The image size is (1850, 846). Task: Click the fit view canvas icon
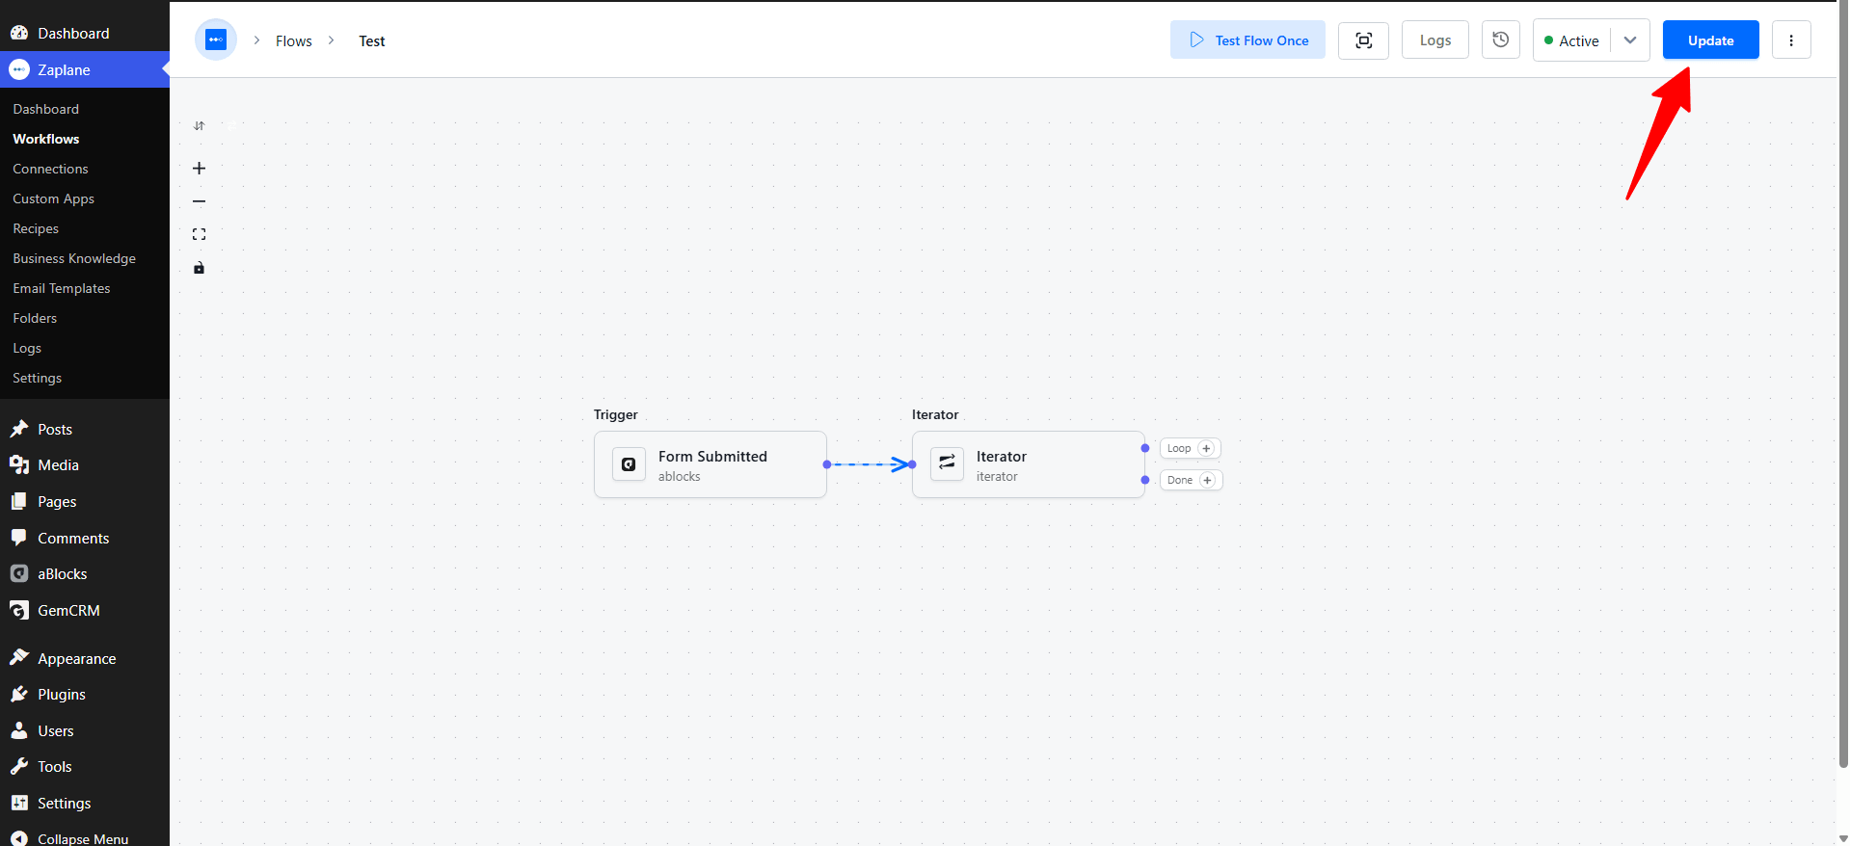tap(200, 234)
